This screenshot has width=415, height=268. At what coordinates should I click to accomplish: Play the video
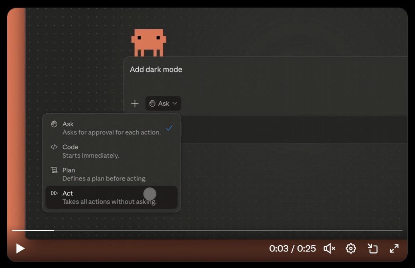(x=20, y=248)
